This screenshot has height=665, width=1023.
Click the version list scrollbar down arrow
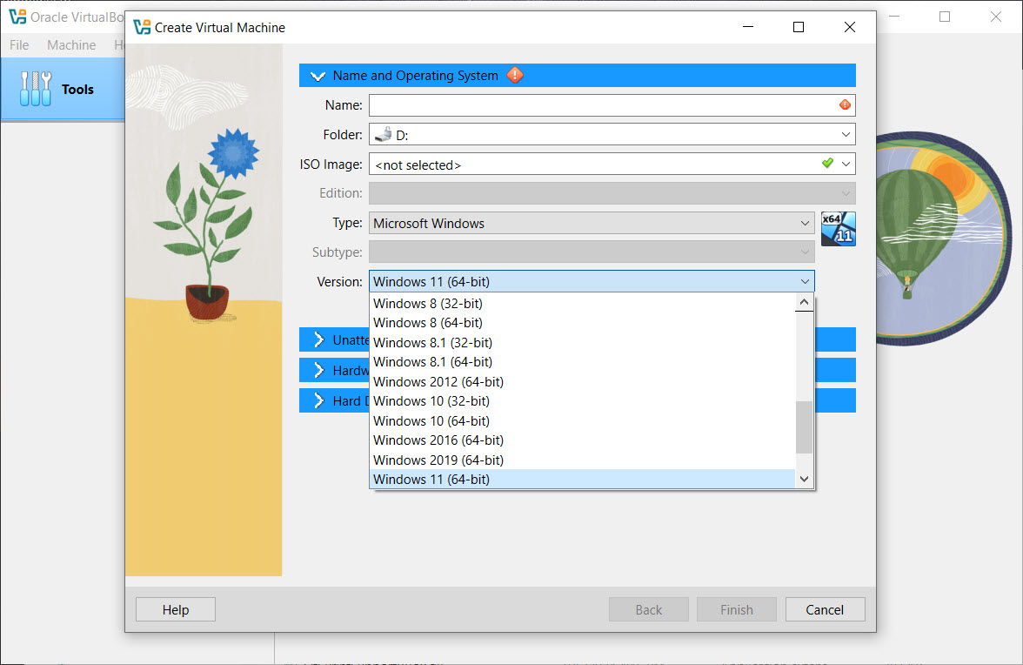click(804, 479)
